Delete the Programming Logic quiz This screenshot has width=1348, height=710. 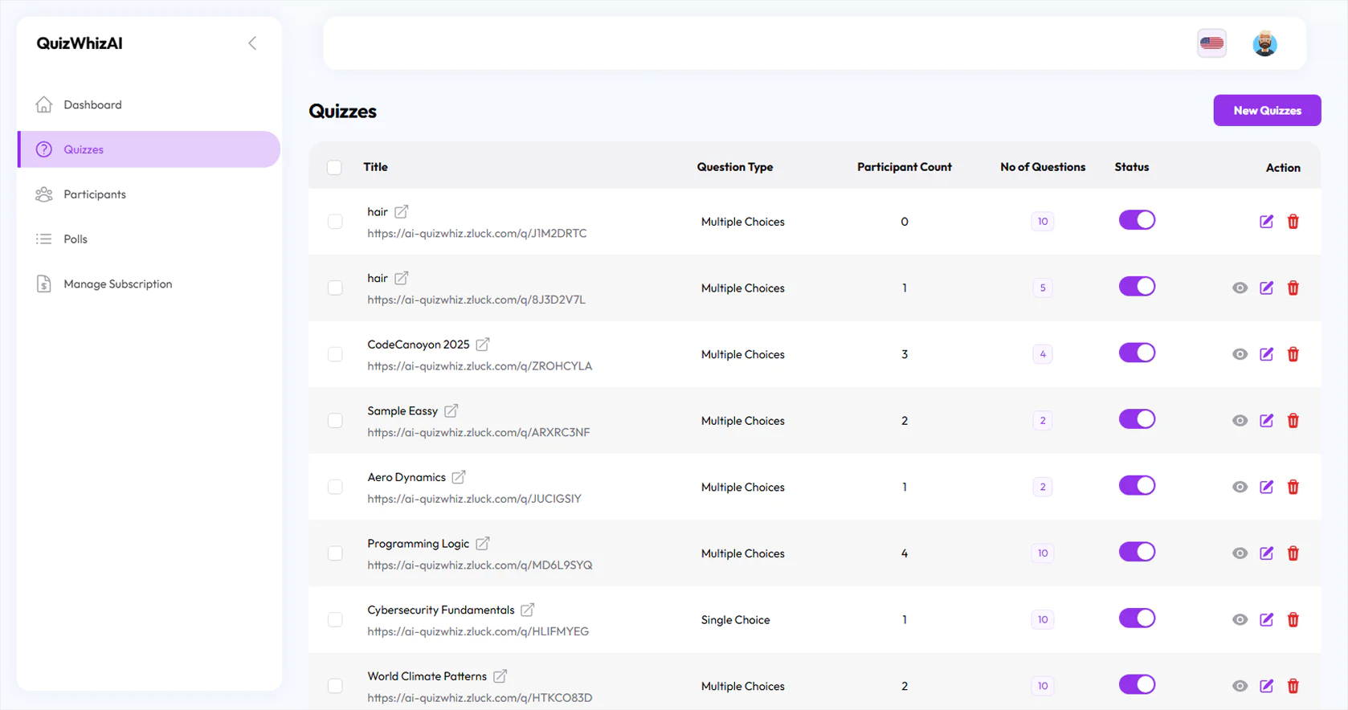tap(1293, 553)
